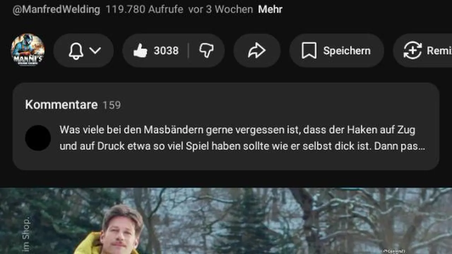
Task: Click the share arrow icon
Action: pos(257,51)
